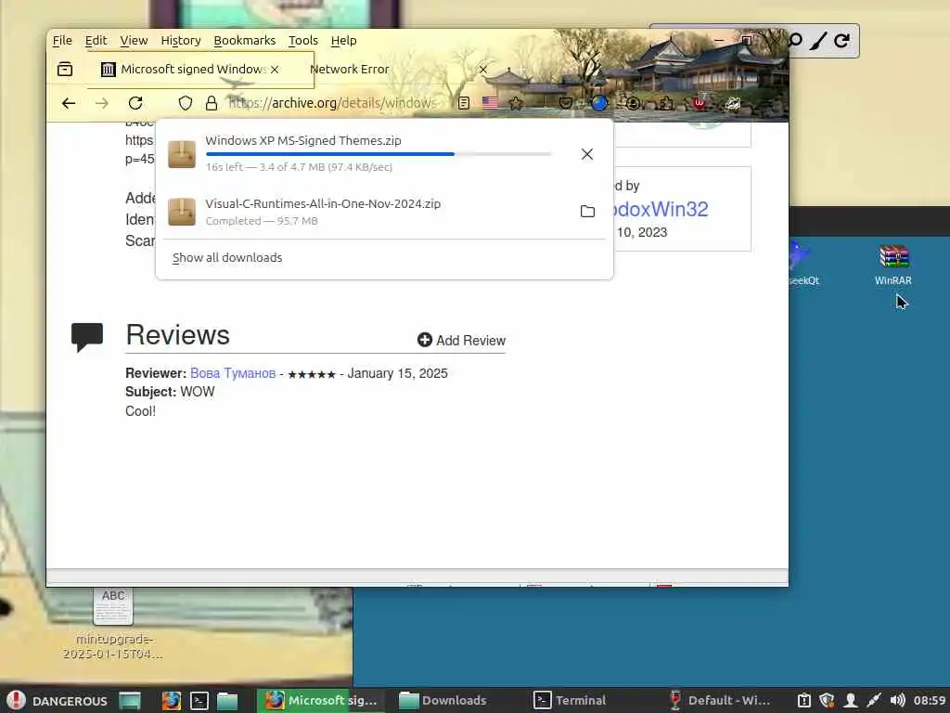Switch to Downloads window in taskbar
The image size is (950, 713).
pos(443,701)
